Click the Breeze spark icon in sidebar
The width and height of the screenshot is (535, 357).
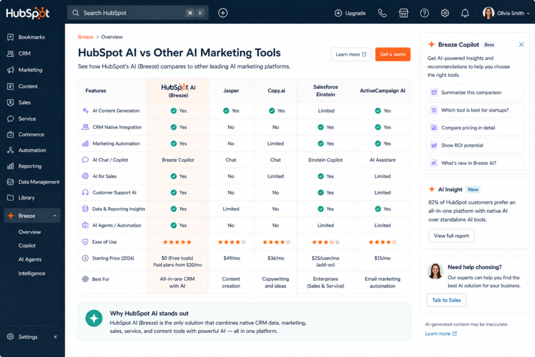click(x=10, y=216)
